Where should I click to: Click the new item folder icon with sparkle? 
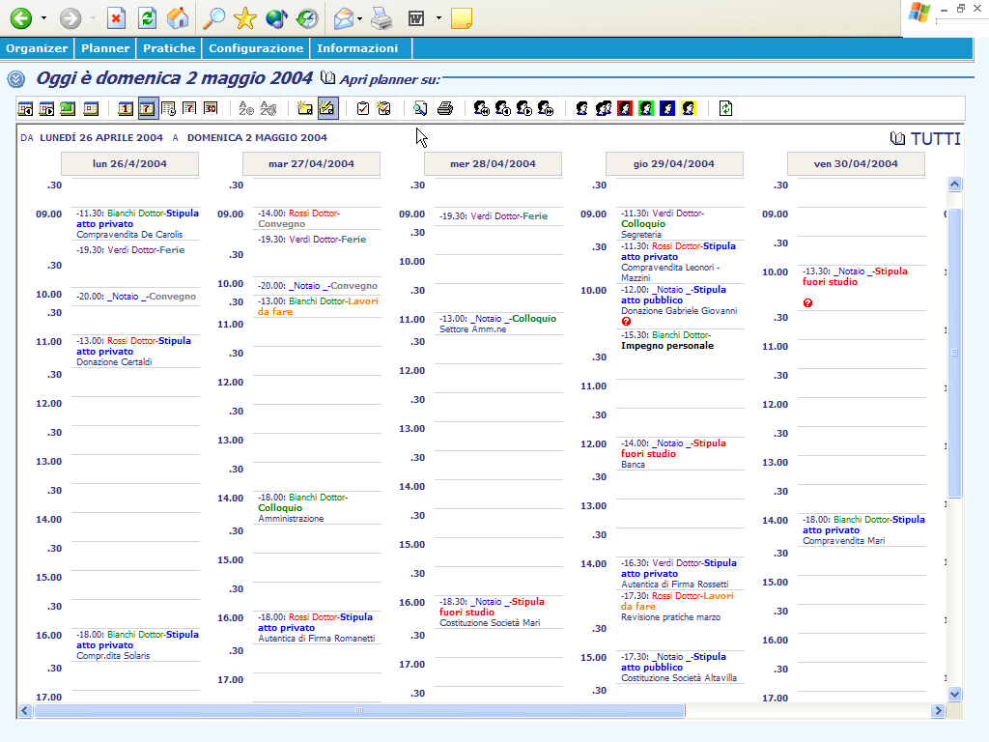click(305, 108)
